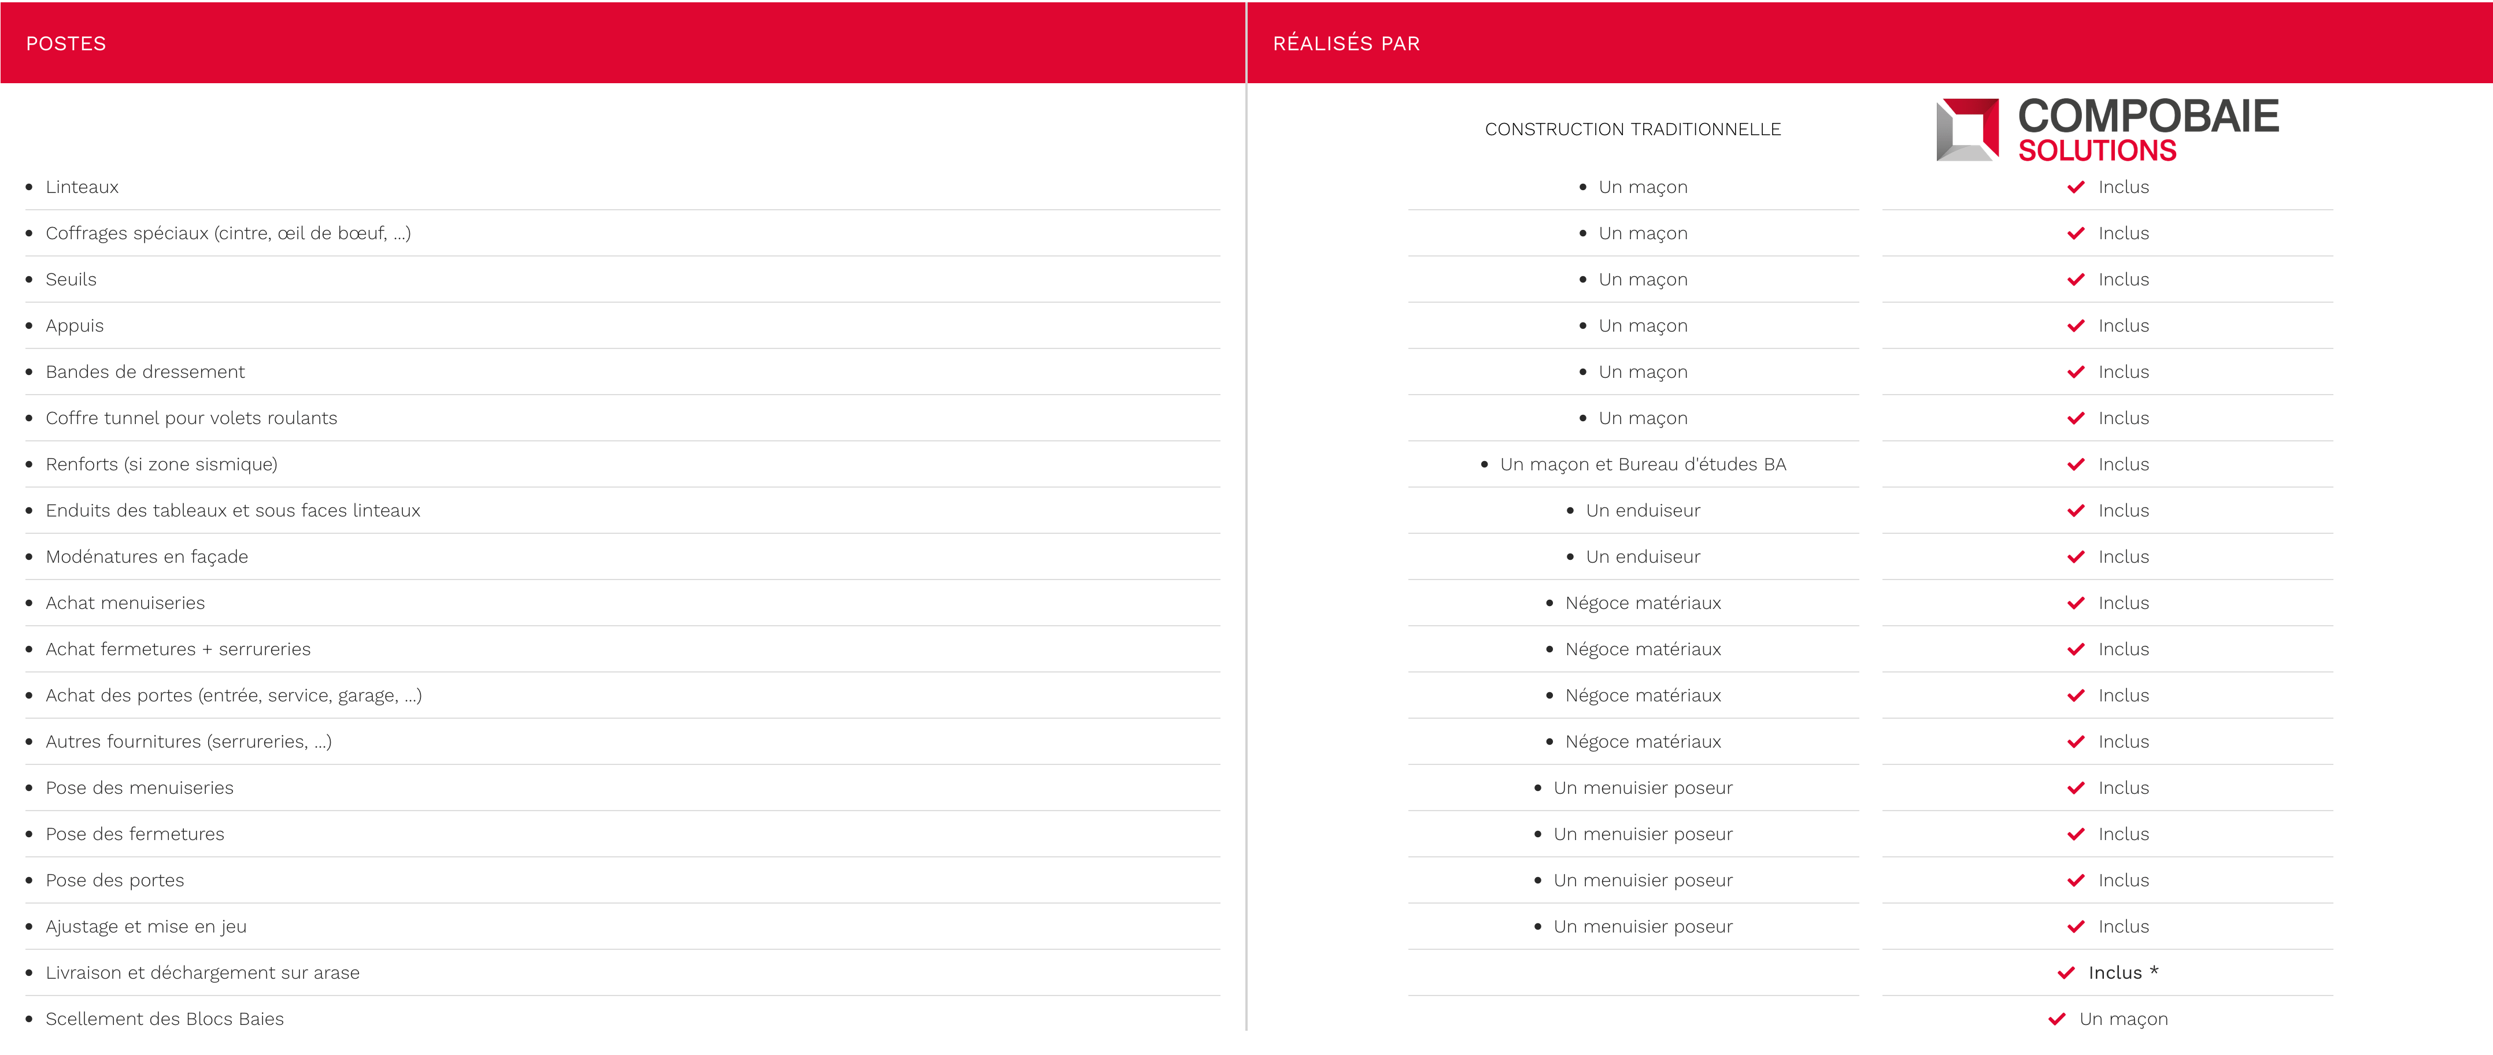Select Renforts (si zone sismique) label
This screenshot has width=2493, height=1055.
[x=162, y=465]
